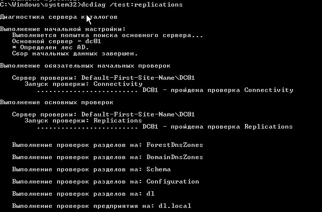Click the ForestDnsZones partition name
Image resolution: width=322 pixels, height=212 pixels.
tap(175, 145)
